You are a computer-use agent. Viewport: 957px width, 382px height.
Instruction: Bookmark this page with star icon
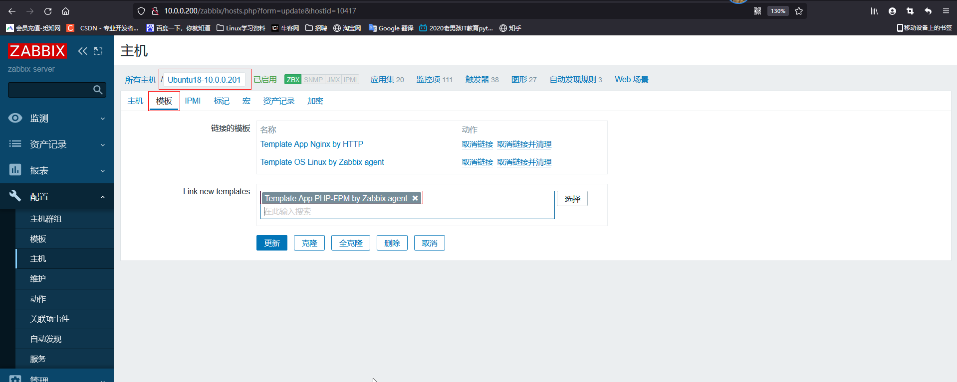click(x=799, y=11)
